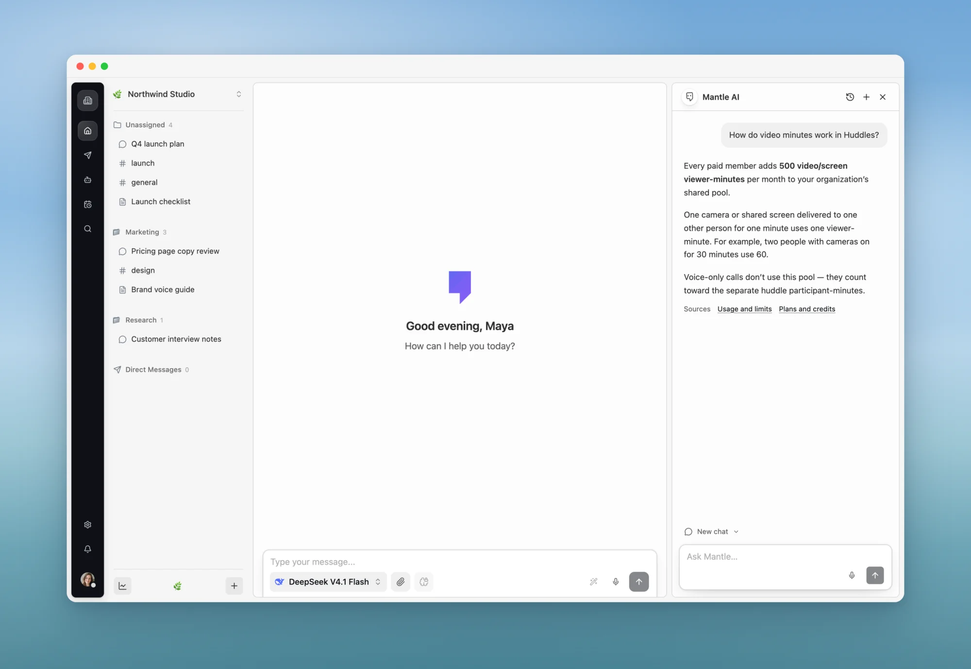Open Maya's profile avatar
The height and width of the screenshot is (669, 971).
click(88, 579)
